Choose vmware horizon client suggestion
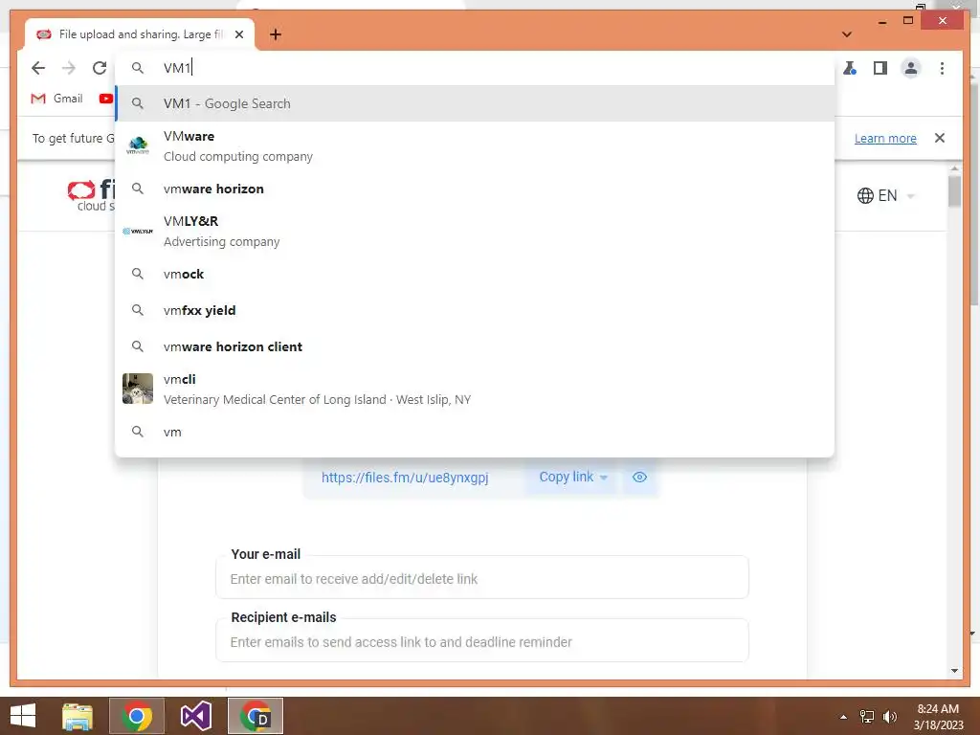The image size is (980, 735). 475,346
